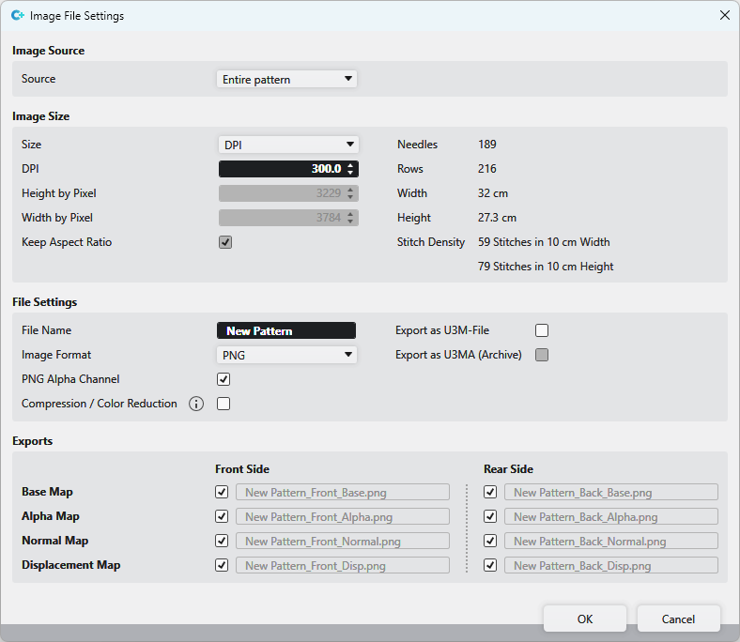Decrease the DPI value with down arrow
Image resolution: width=740 pixels, height=642 pixels.
point(350,173)
